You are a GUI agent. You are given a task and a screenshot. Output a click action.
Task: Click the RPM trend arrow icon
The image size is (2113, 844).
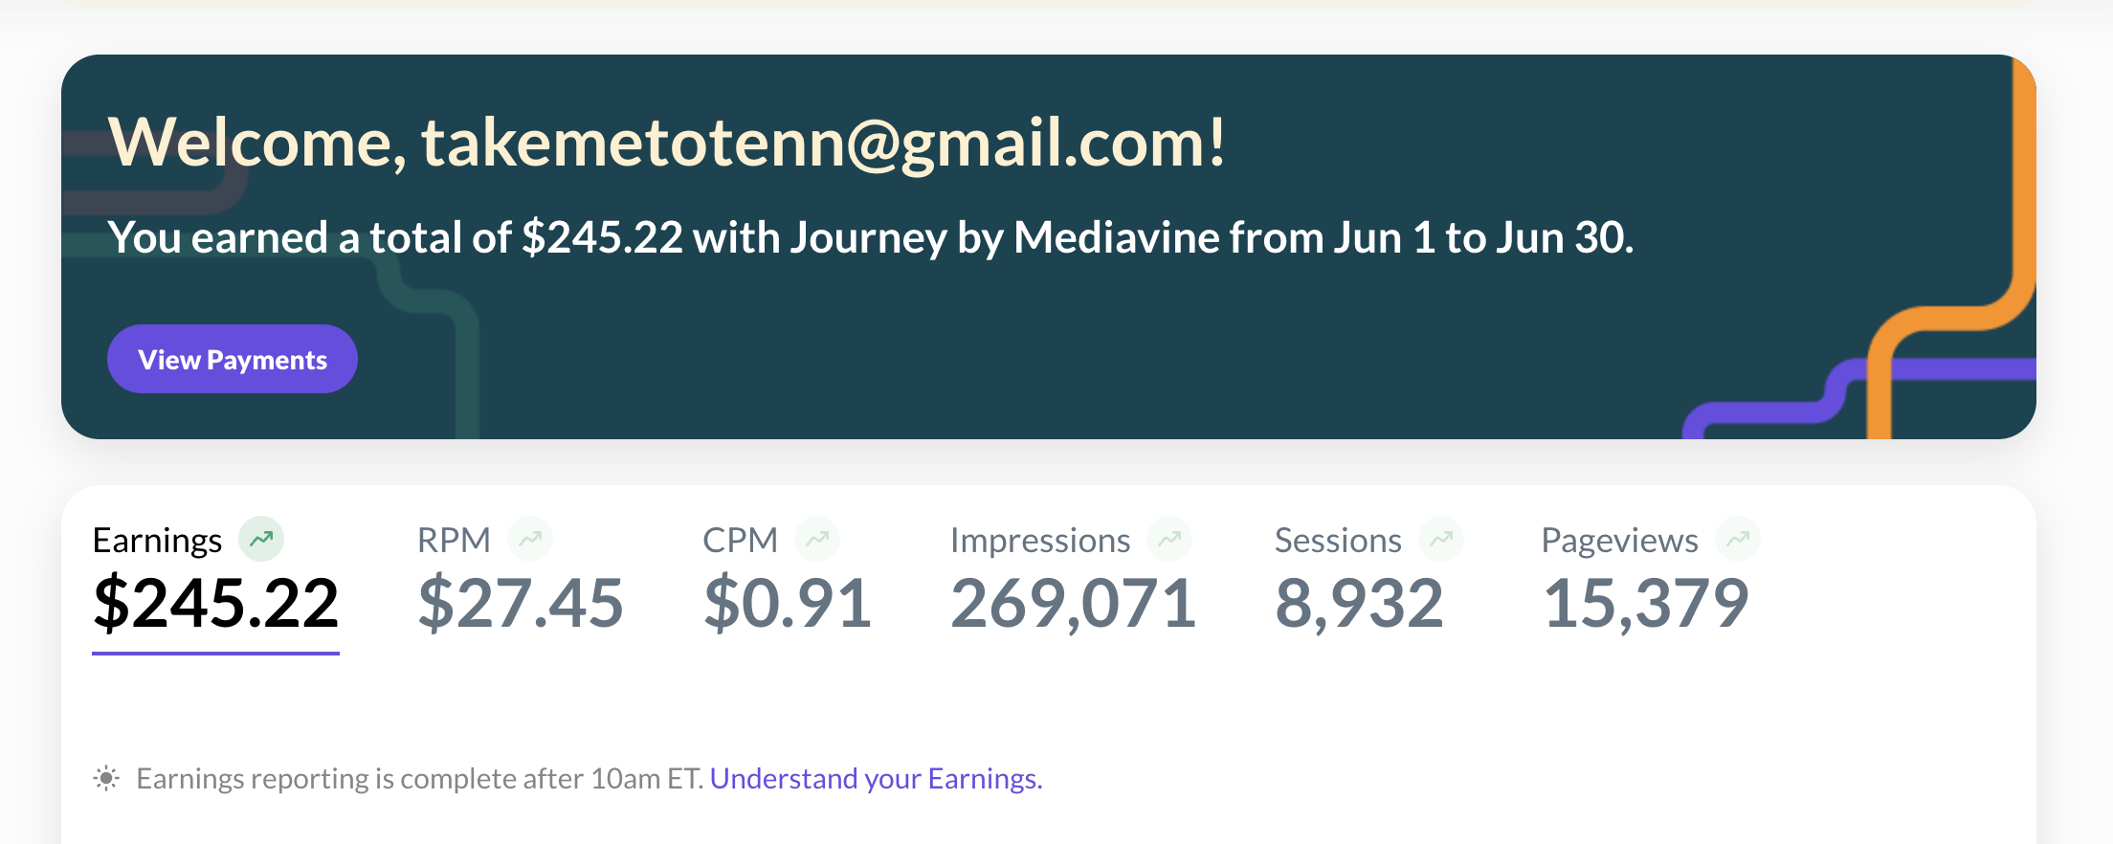(530, 540)
